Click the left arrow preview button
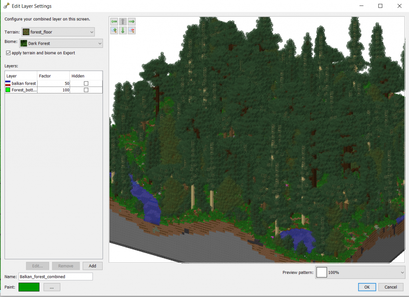 (114, 22)
